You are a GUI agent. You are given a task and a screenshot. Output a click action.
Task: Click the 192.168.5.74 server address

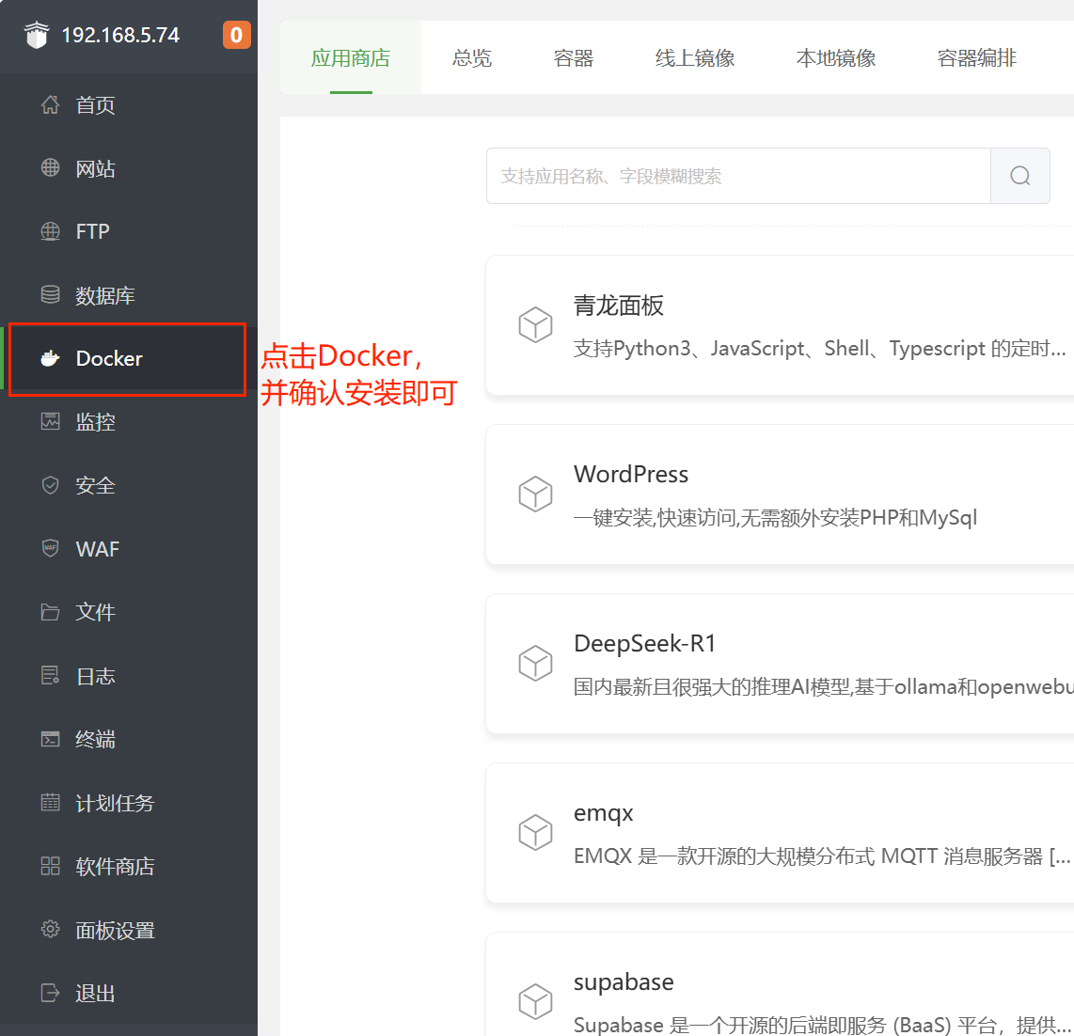point(120,35)
